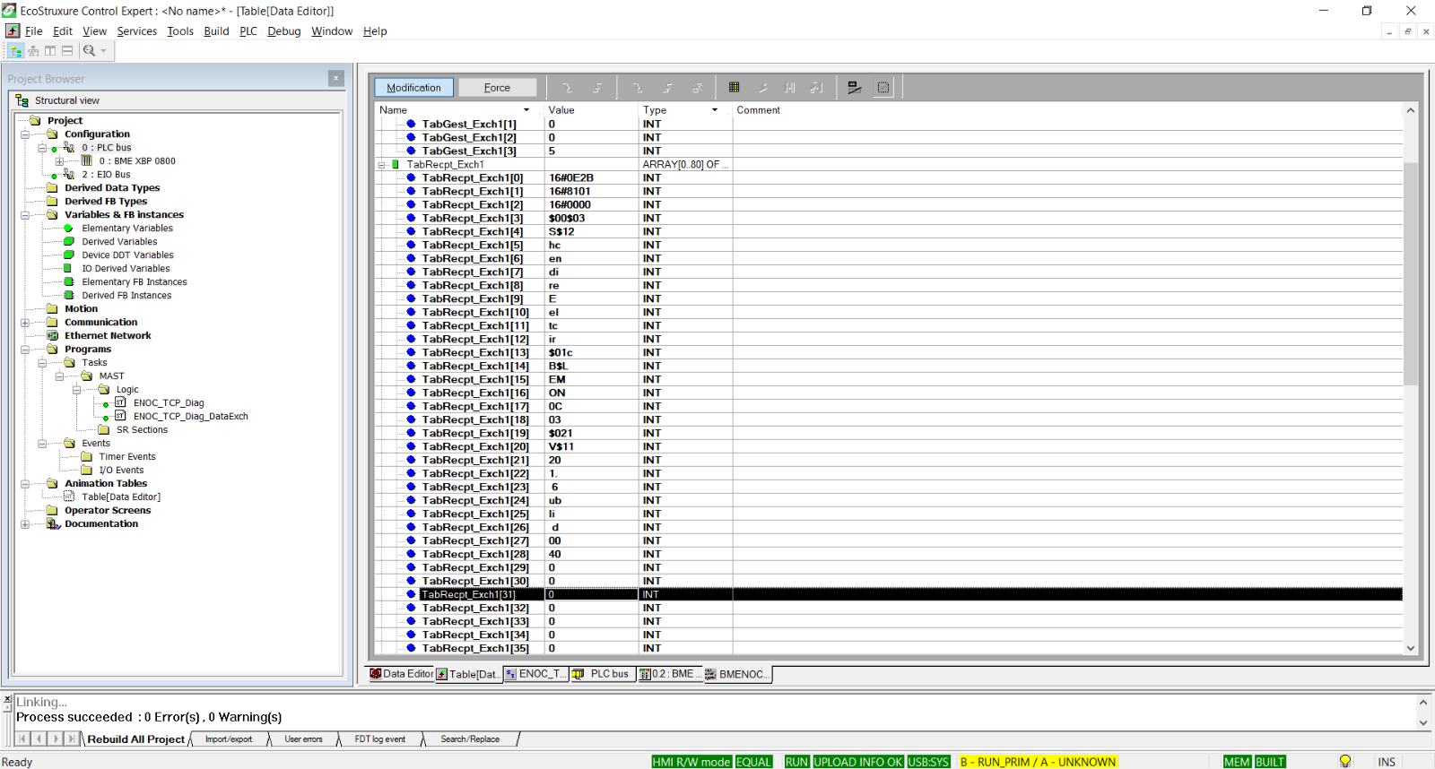Open the Name column dropdown arrow
Screen dimensions: 1435x769
click(x=526, y=110)
